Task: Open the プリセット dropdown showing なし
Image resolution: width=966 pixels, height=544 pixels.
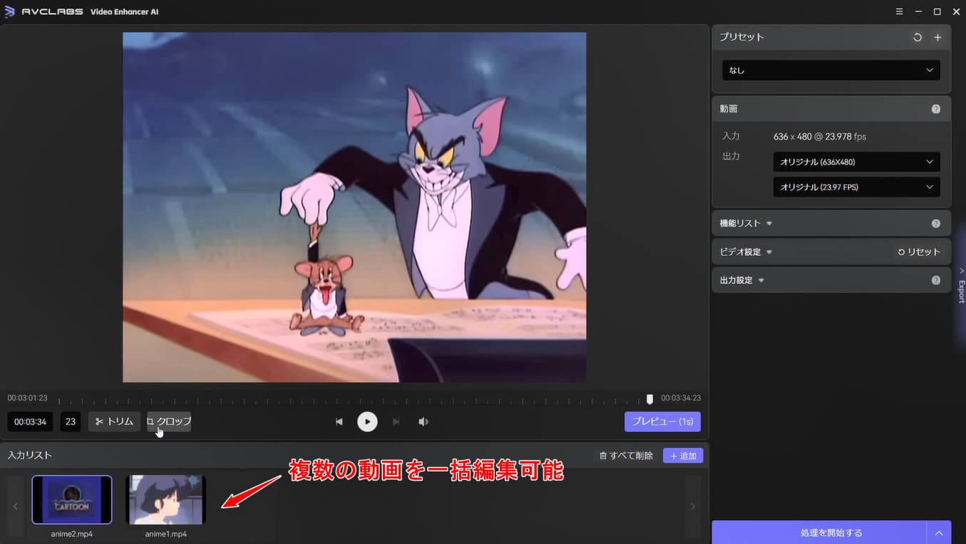Action: [x=831, y=70]
